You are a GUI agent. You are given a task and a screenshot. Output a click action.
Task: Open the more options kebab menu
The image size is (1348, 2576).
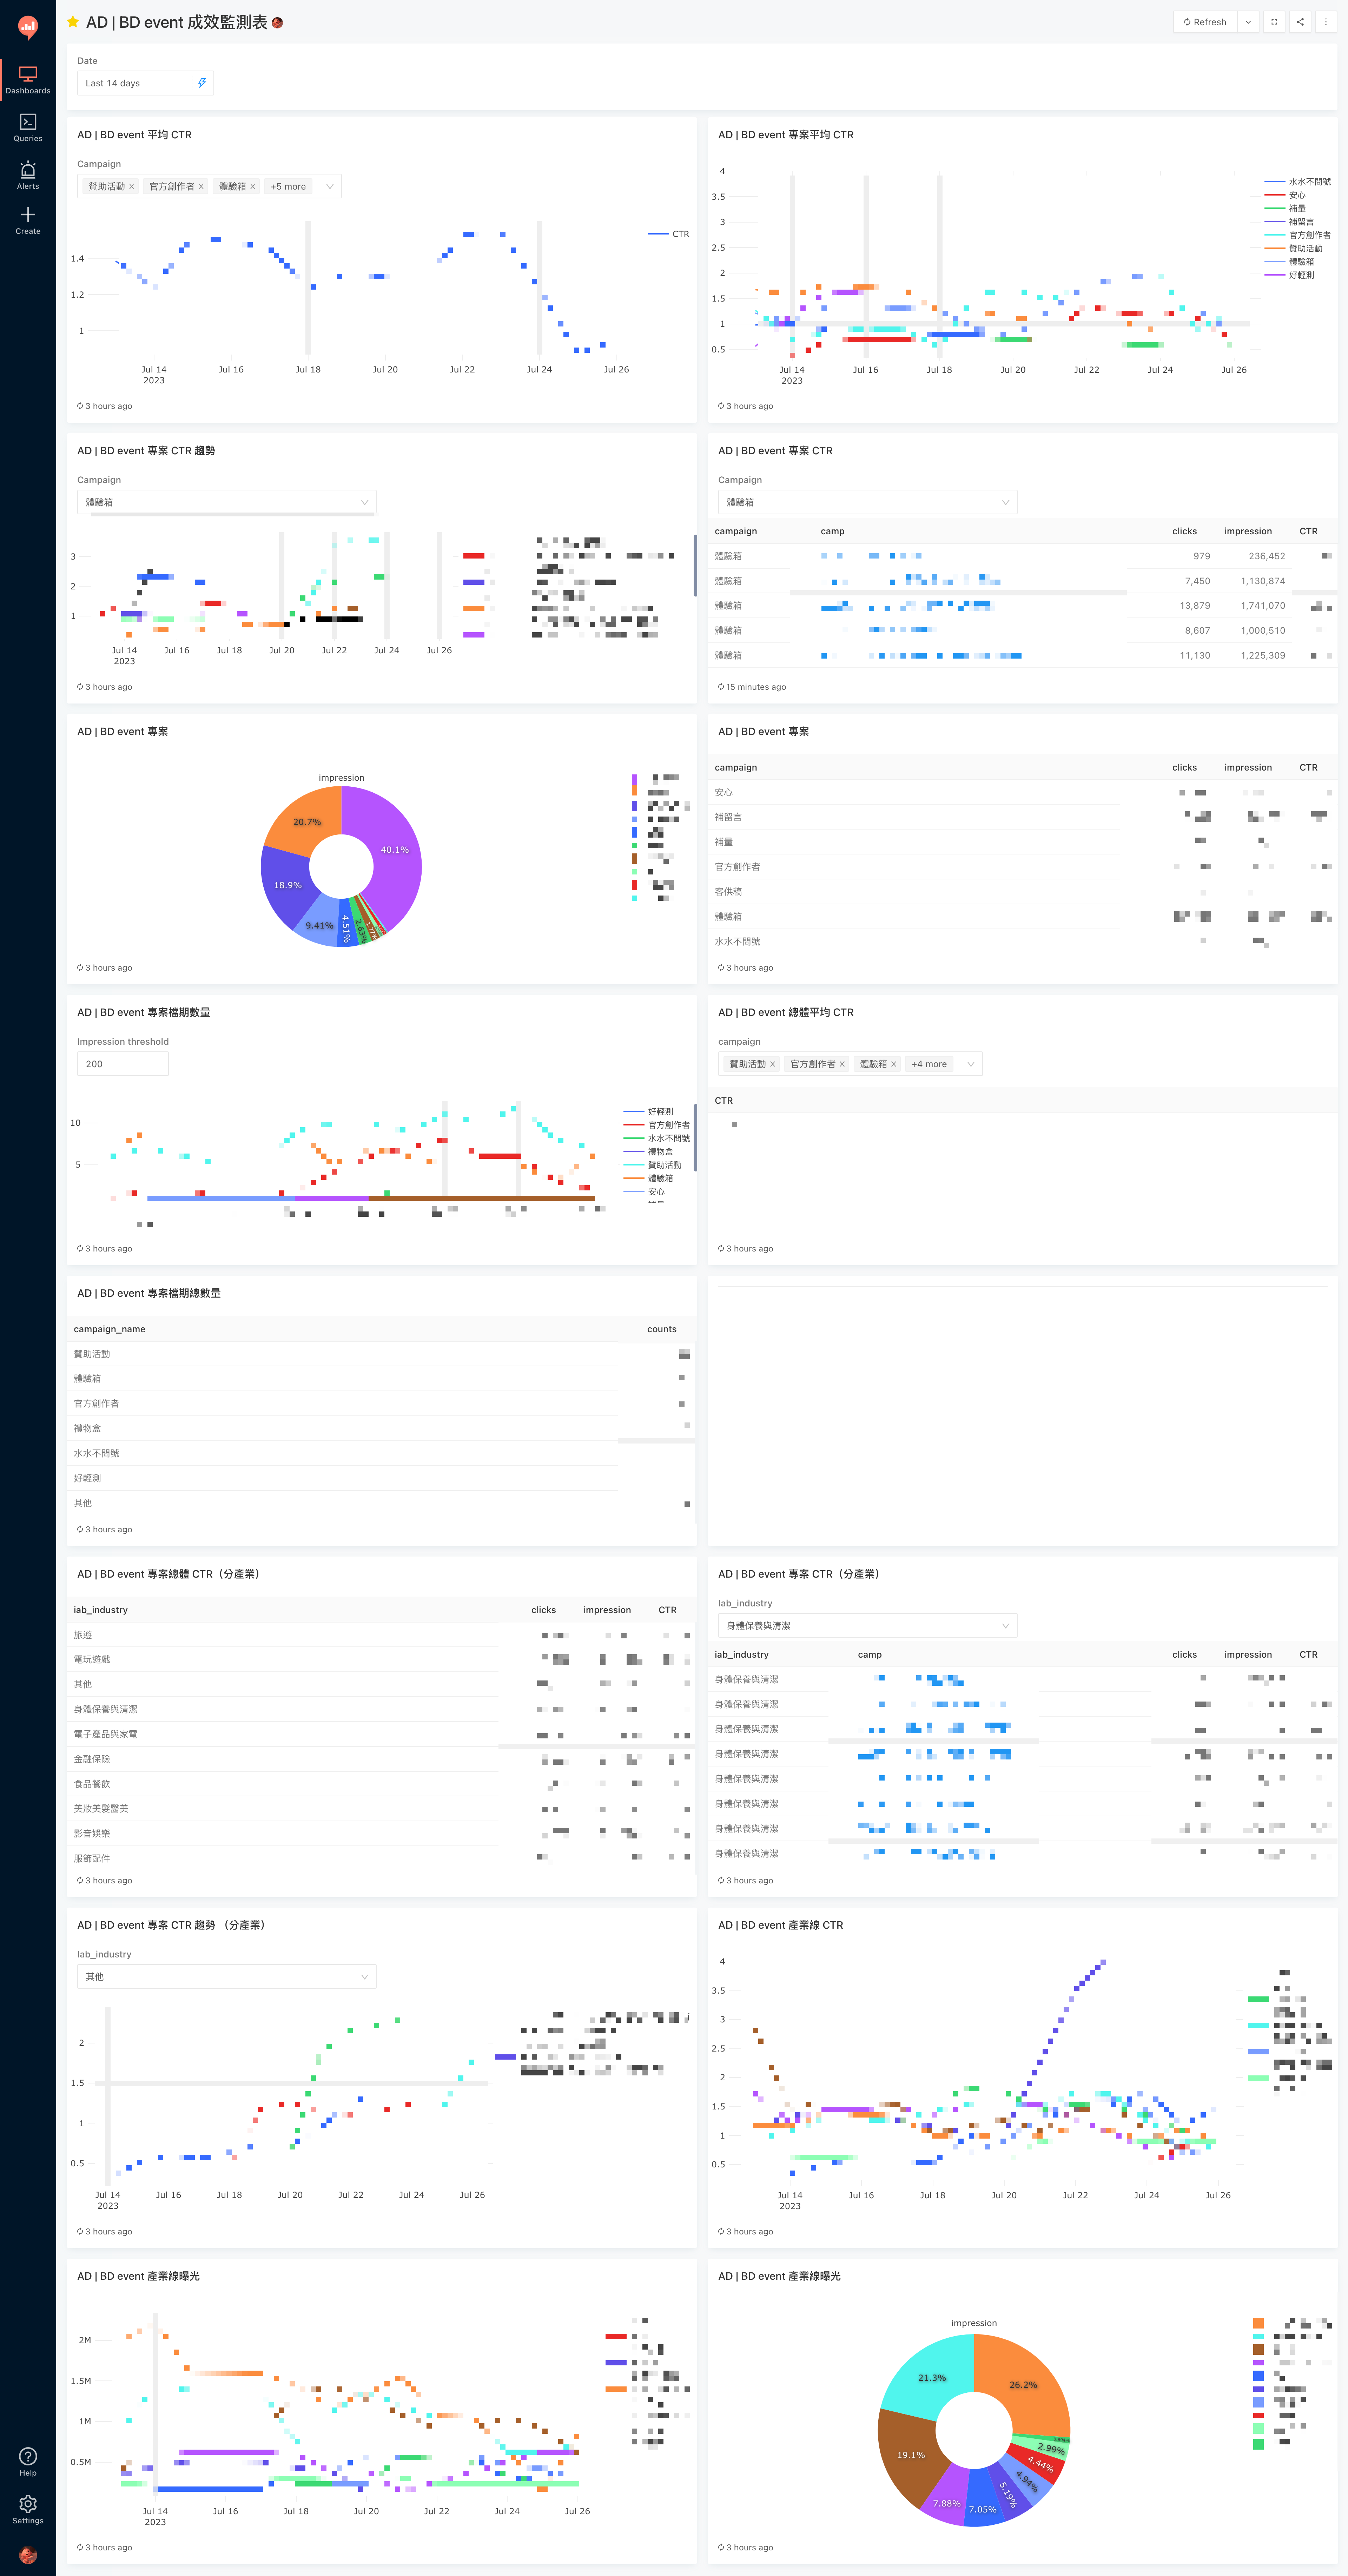(x=1326, y=22)
